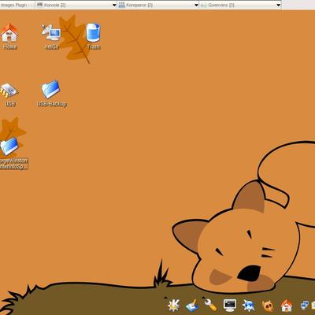
Task: Open the Trash bin desktop icon
Action: 93,32
